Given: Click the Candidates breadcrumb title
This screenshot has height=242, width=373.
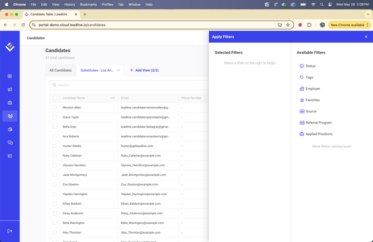Looking at the screenshot, I should pyautogui.click(x=36, y=38).
